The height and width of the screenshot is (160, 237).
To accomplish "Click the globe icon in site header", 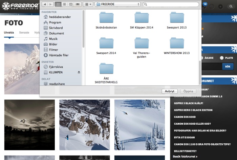I will 212,6.
